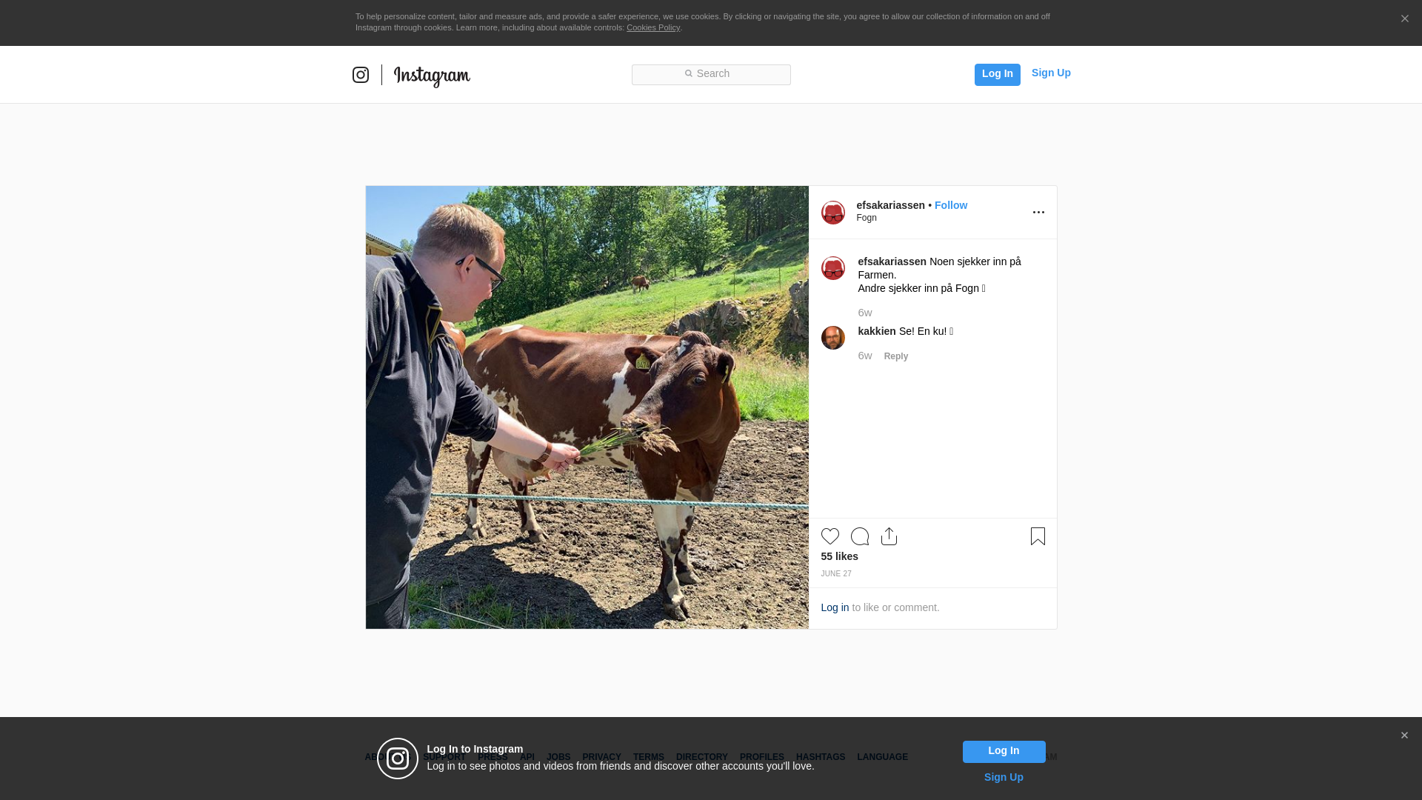
Task: Open the comment bubble icon
Action: pyautogui.click(x=860, y=536)
